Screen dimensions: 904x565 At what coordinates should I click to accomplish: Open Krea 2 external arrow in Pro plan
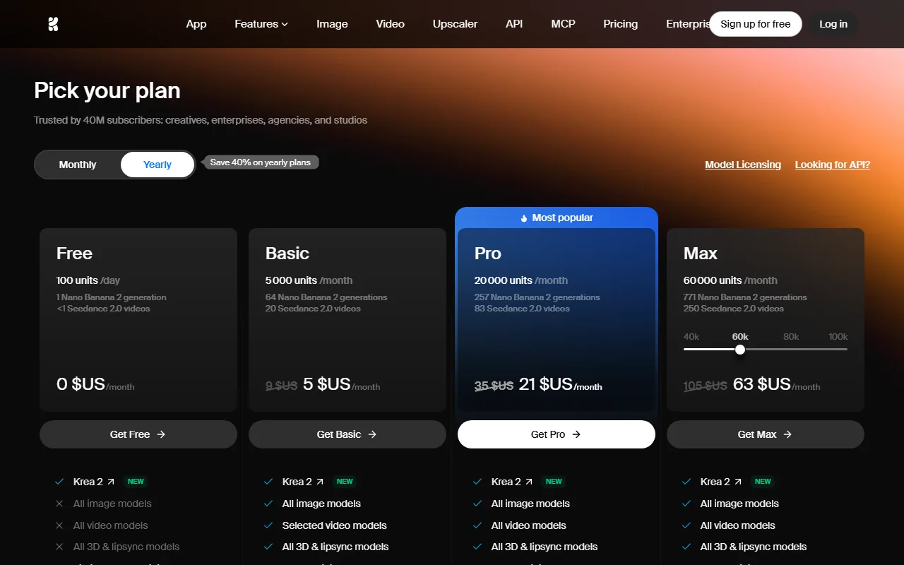pos(528,482)
